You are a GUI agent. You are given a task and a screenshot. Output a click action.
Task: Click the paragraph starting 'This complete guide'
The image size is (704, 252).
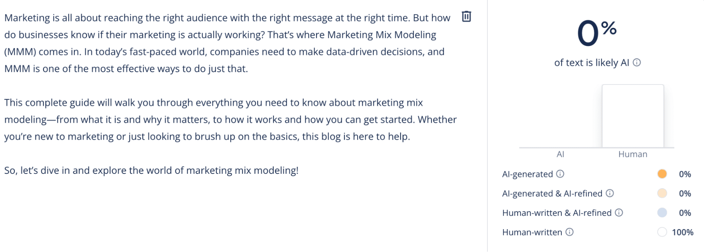230,120
